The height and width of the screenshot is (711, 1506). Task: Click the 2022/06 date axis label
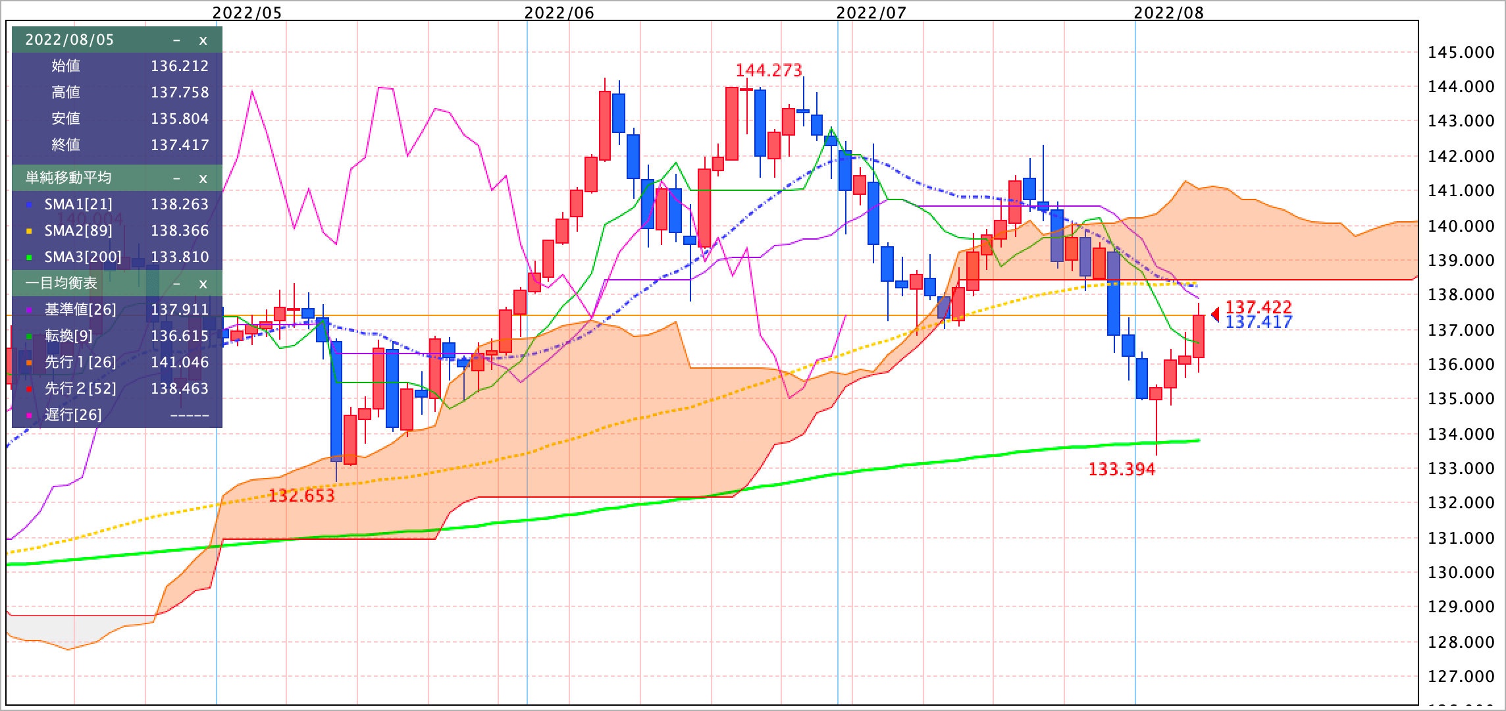[x=559, y=13]
